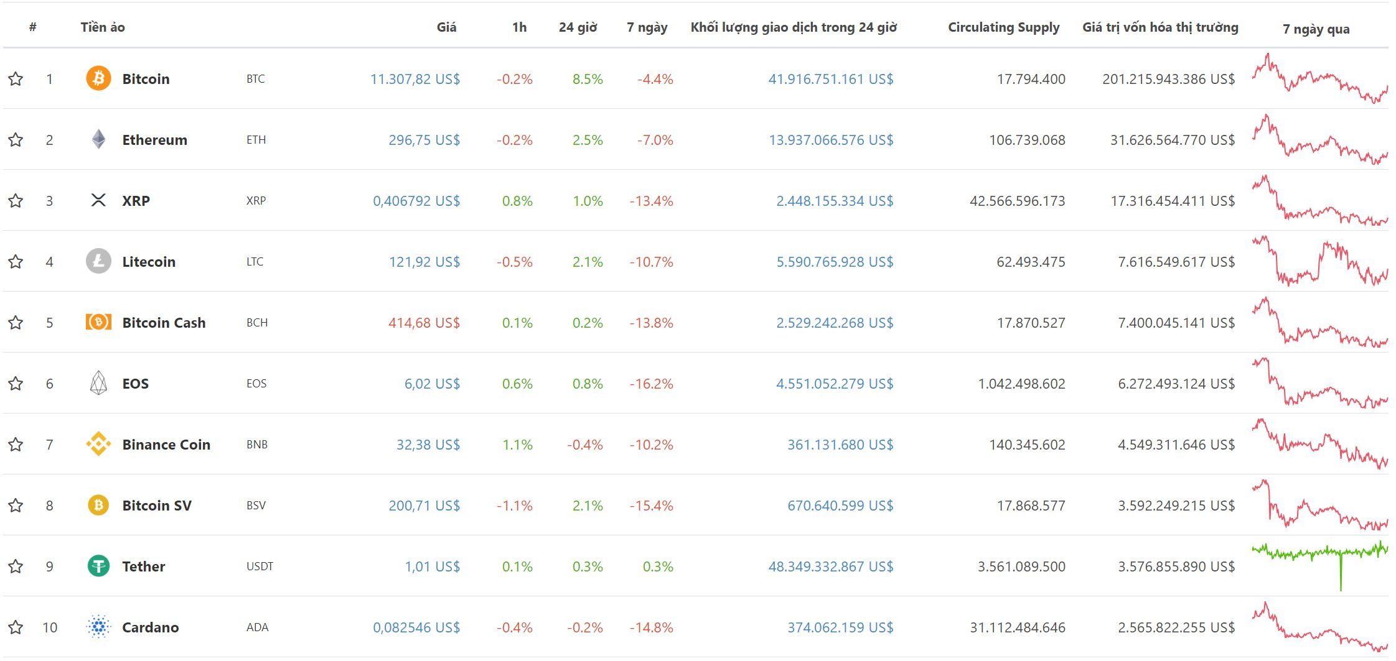Click EOS 7-day change -16.2%
The height and width of the screenshot is (661, 1396).
[x=651, y=384]
